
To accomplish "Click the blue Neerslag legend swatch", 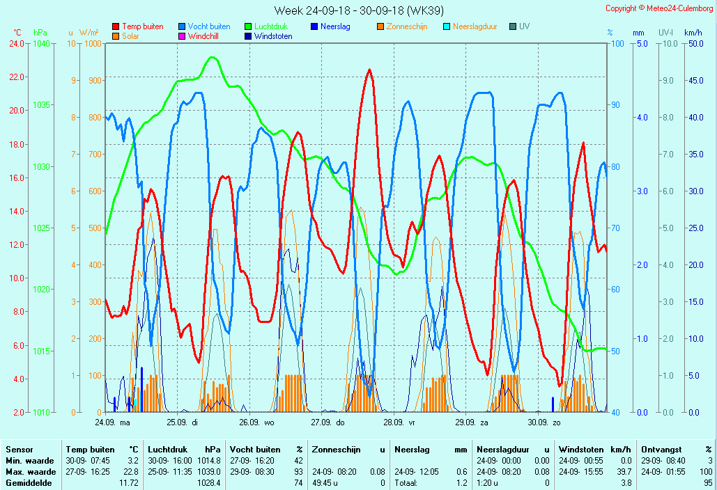I will pyautogui.click(x=314, y=26).
